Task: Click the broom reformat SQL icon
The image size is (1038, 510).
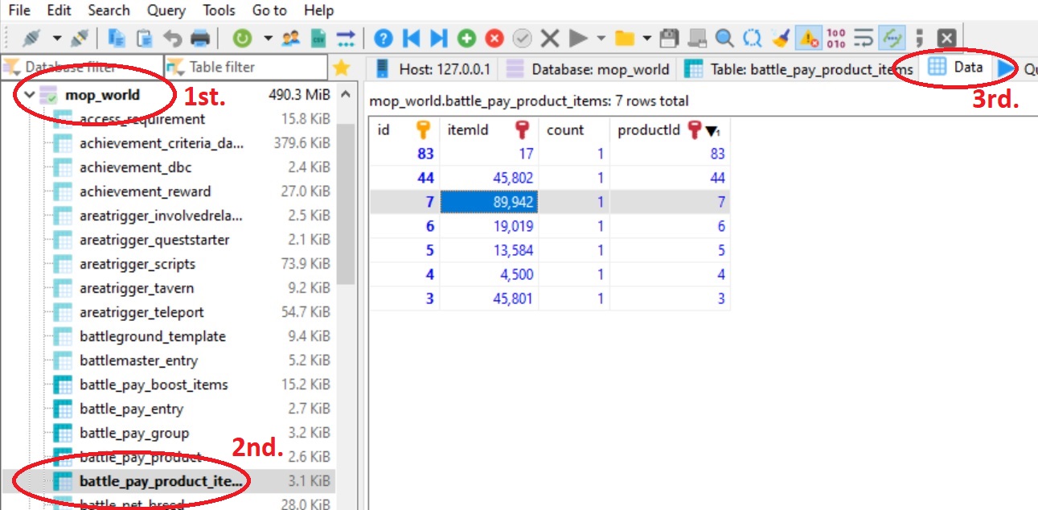Action: coord(780,38)
